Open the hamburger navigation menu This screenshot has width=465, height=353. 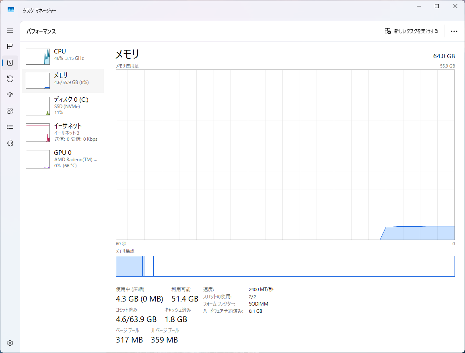10,31
